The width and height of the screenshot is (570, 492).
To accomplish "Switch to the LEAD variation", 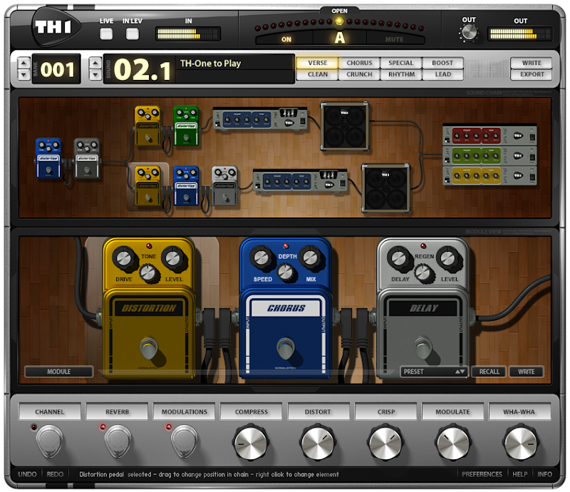I will click(x=442, y=74).
